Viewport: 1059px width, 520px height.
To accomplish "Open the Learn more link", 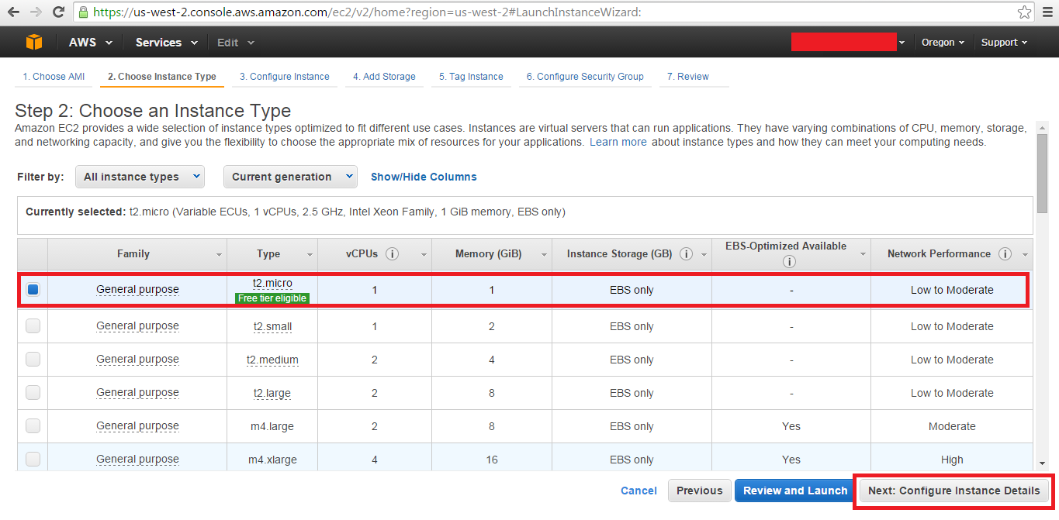I will 618,143.
